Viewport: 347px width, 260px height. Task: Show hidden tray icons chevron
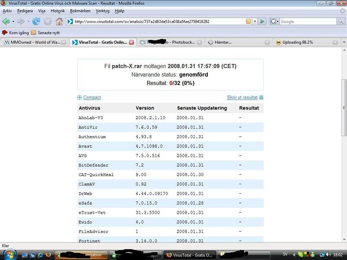coord(294,255)
